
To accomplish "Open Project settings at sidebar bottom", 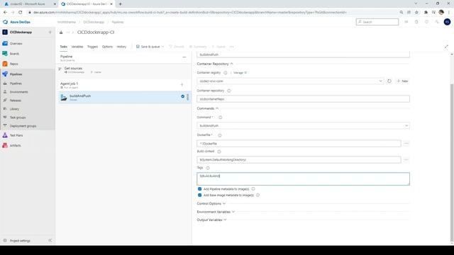I will (20, 241).
